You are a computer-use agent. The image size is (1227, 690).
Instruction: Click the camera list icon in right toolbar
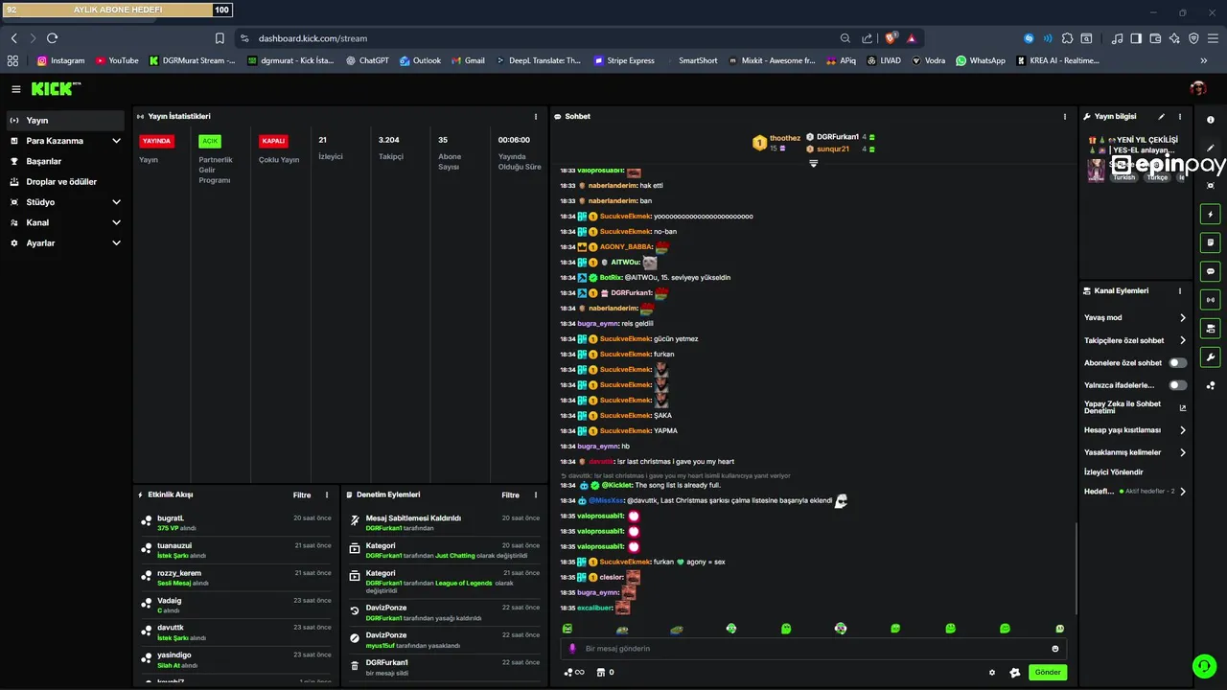pyautogui.click(x=1211, y=329)
